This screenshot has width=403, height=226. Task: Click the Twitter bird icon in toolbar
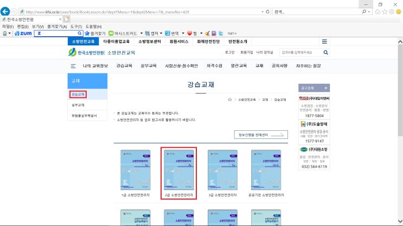click(221, 34)
